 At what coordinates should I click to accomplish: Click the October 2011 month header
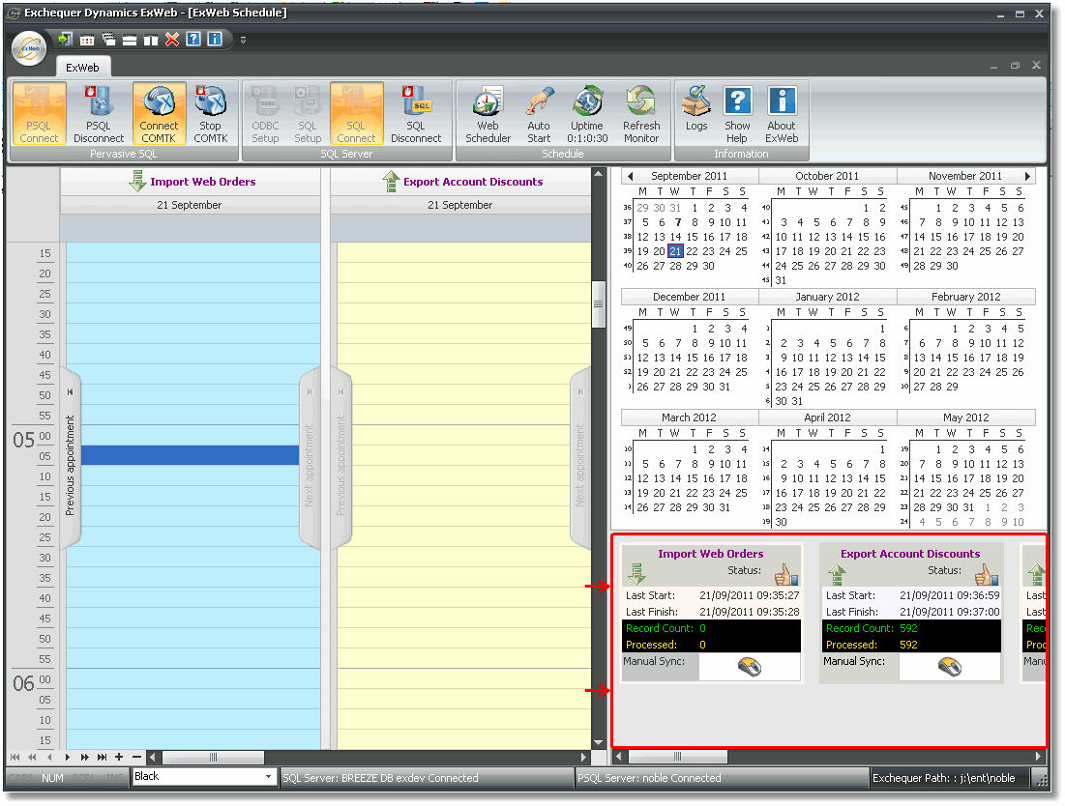coord(827,176)
